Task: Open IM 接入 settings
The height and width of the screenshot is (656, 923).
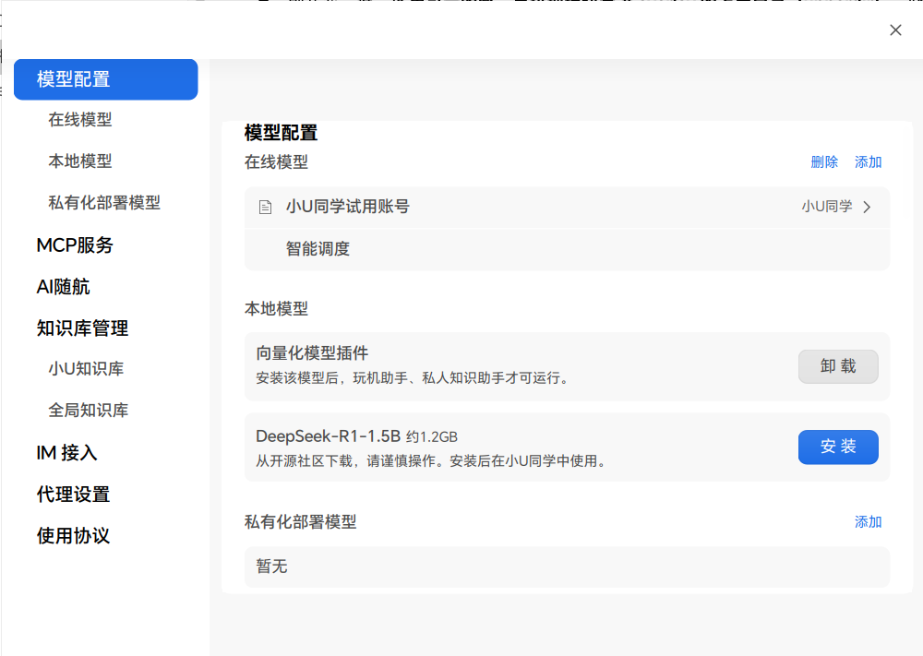Action: click(x=67, y=453)
